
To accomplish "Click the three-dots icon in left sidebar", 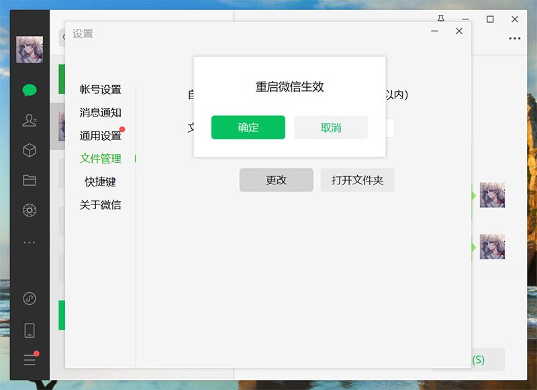I will click(30, 243).
